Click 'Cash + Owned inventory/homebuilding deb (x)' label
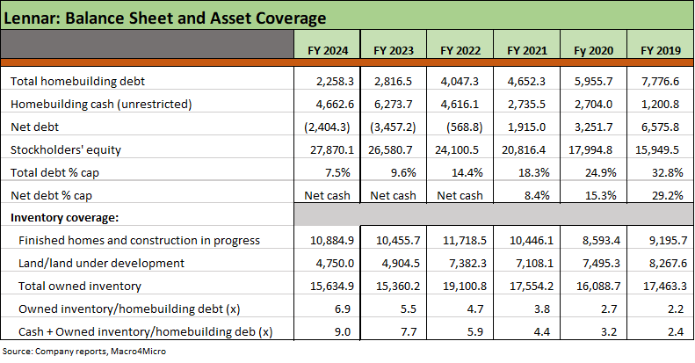 coord(145,332)
